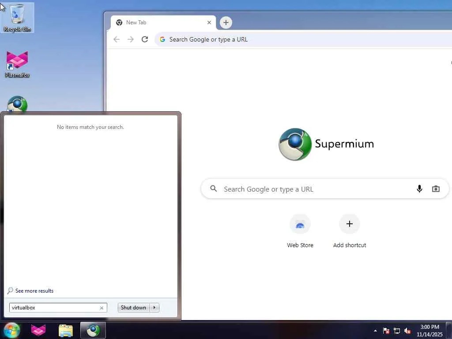452x339 pixels.
Task: Open File Explorer from the taskbar
Action: pos(66,331)
